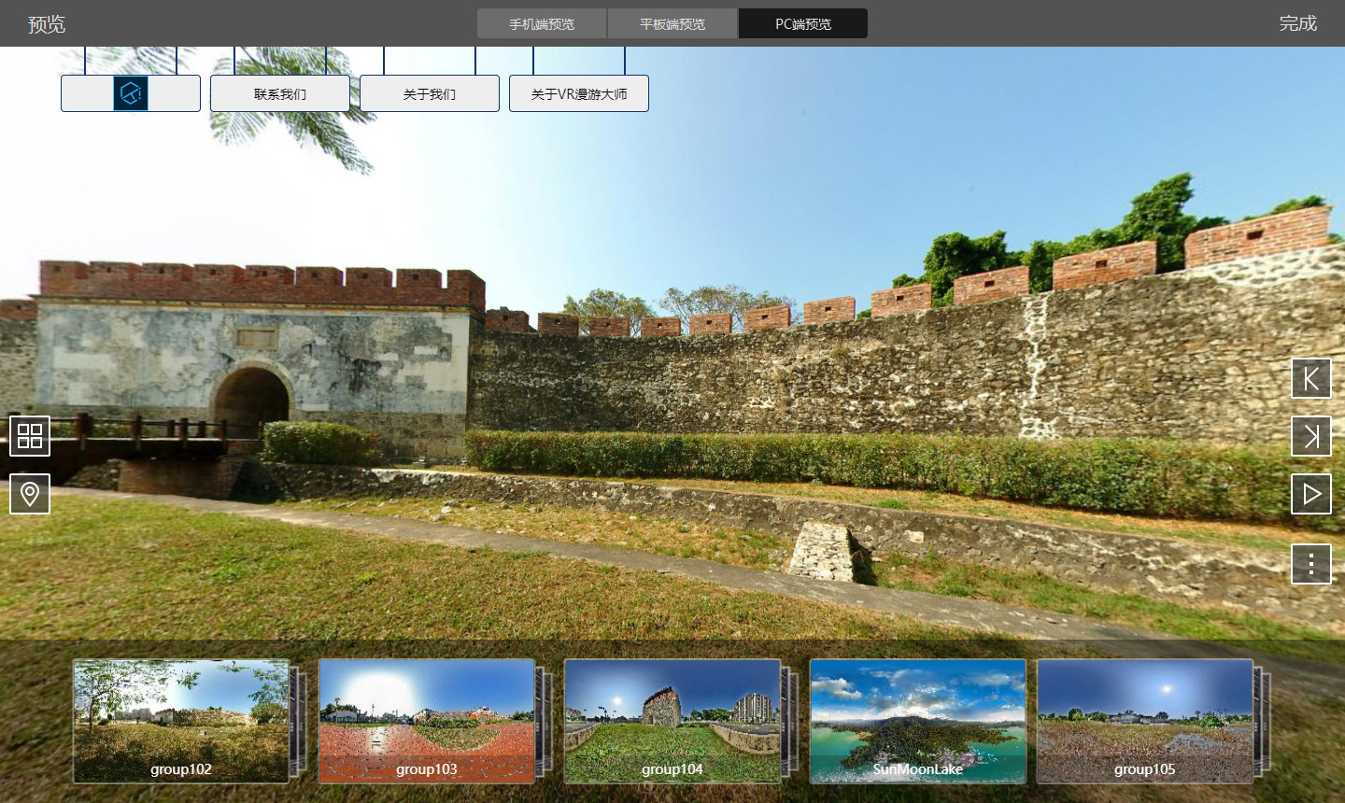
Task: Select the group102 scene thumbnail
Action: pyautogui.click(x=181, y=721)
